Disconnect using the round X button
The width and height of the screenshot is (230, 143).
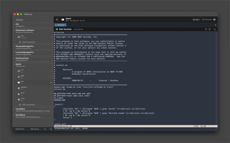pos(214,19)
